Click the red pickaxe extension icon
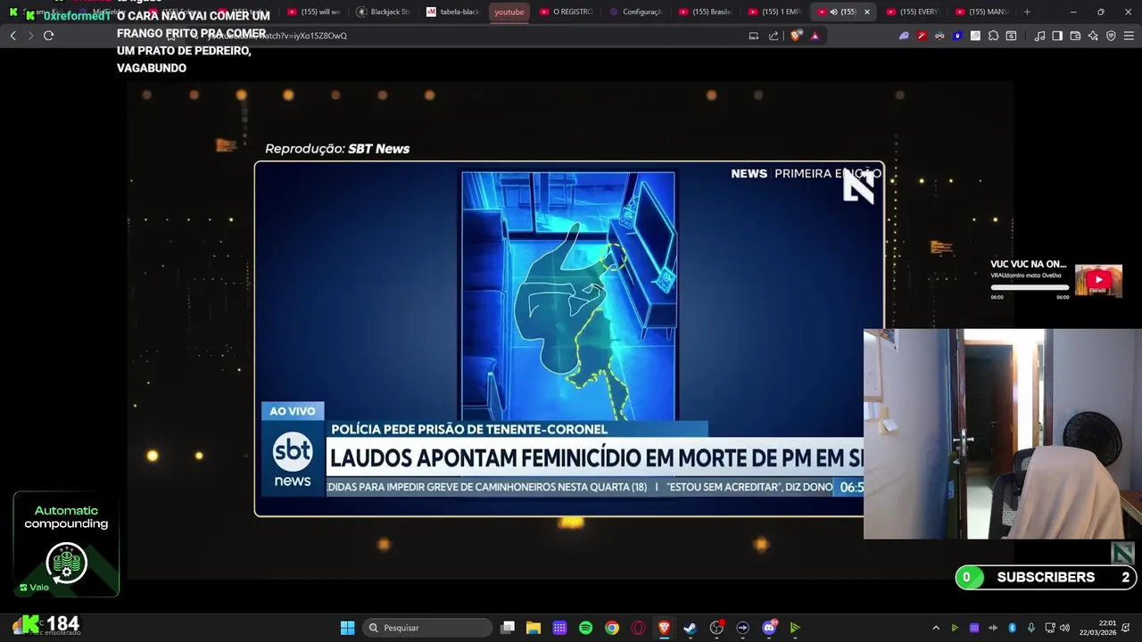Image resolution: width=1142 pixels, height=642 pixels. (922, 36)
